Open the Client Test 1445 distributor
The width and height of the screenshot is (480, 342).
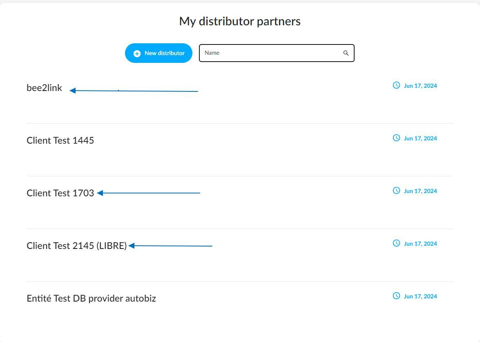[x=60, y=140]
